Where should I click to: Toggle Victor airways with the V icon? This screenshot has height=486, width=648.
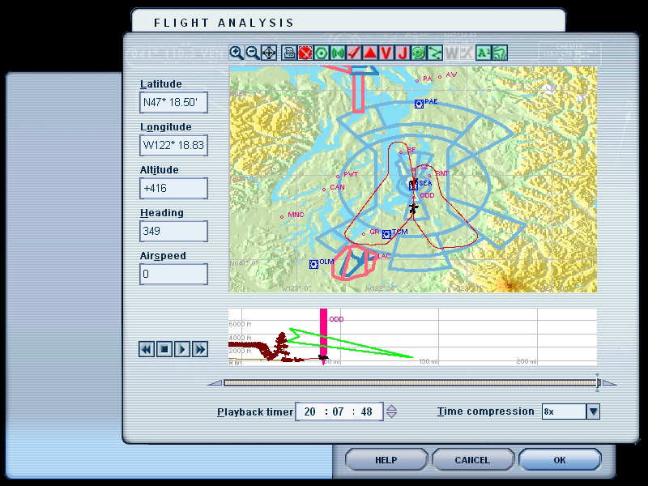(x=386, y=53)
